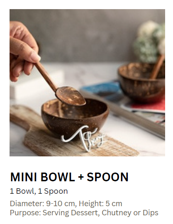173x224 pixels.
Task: Open the MINI BOWL + SPOON title
Action: [x=69, y=177]
